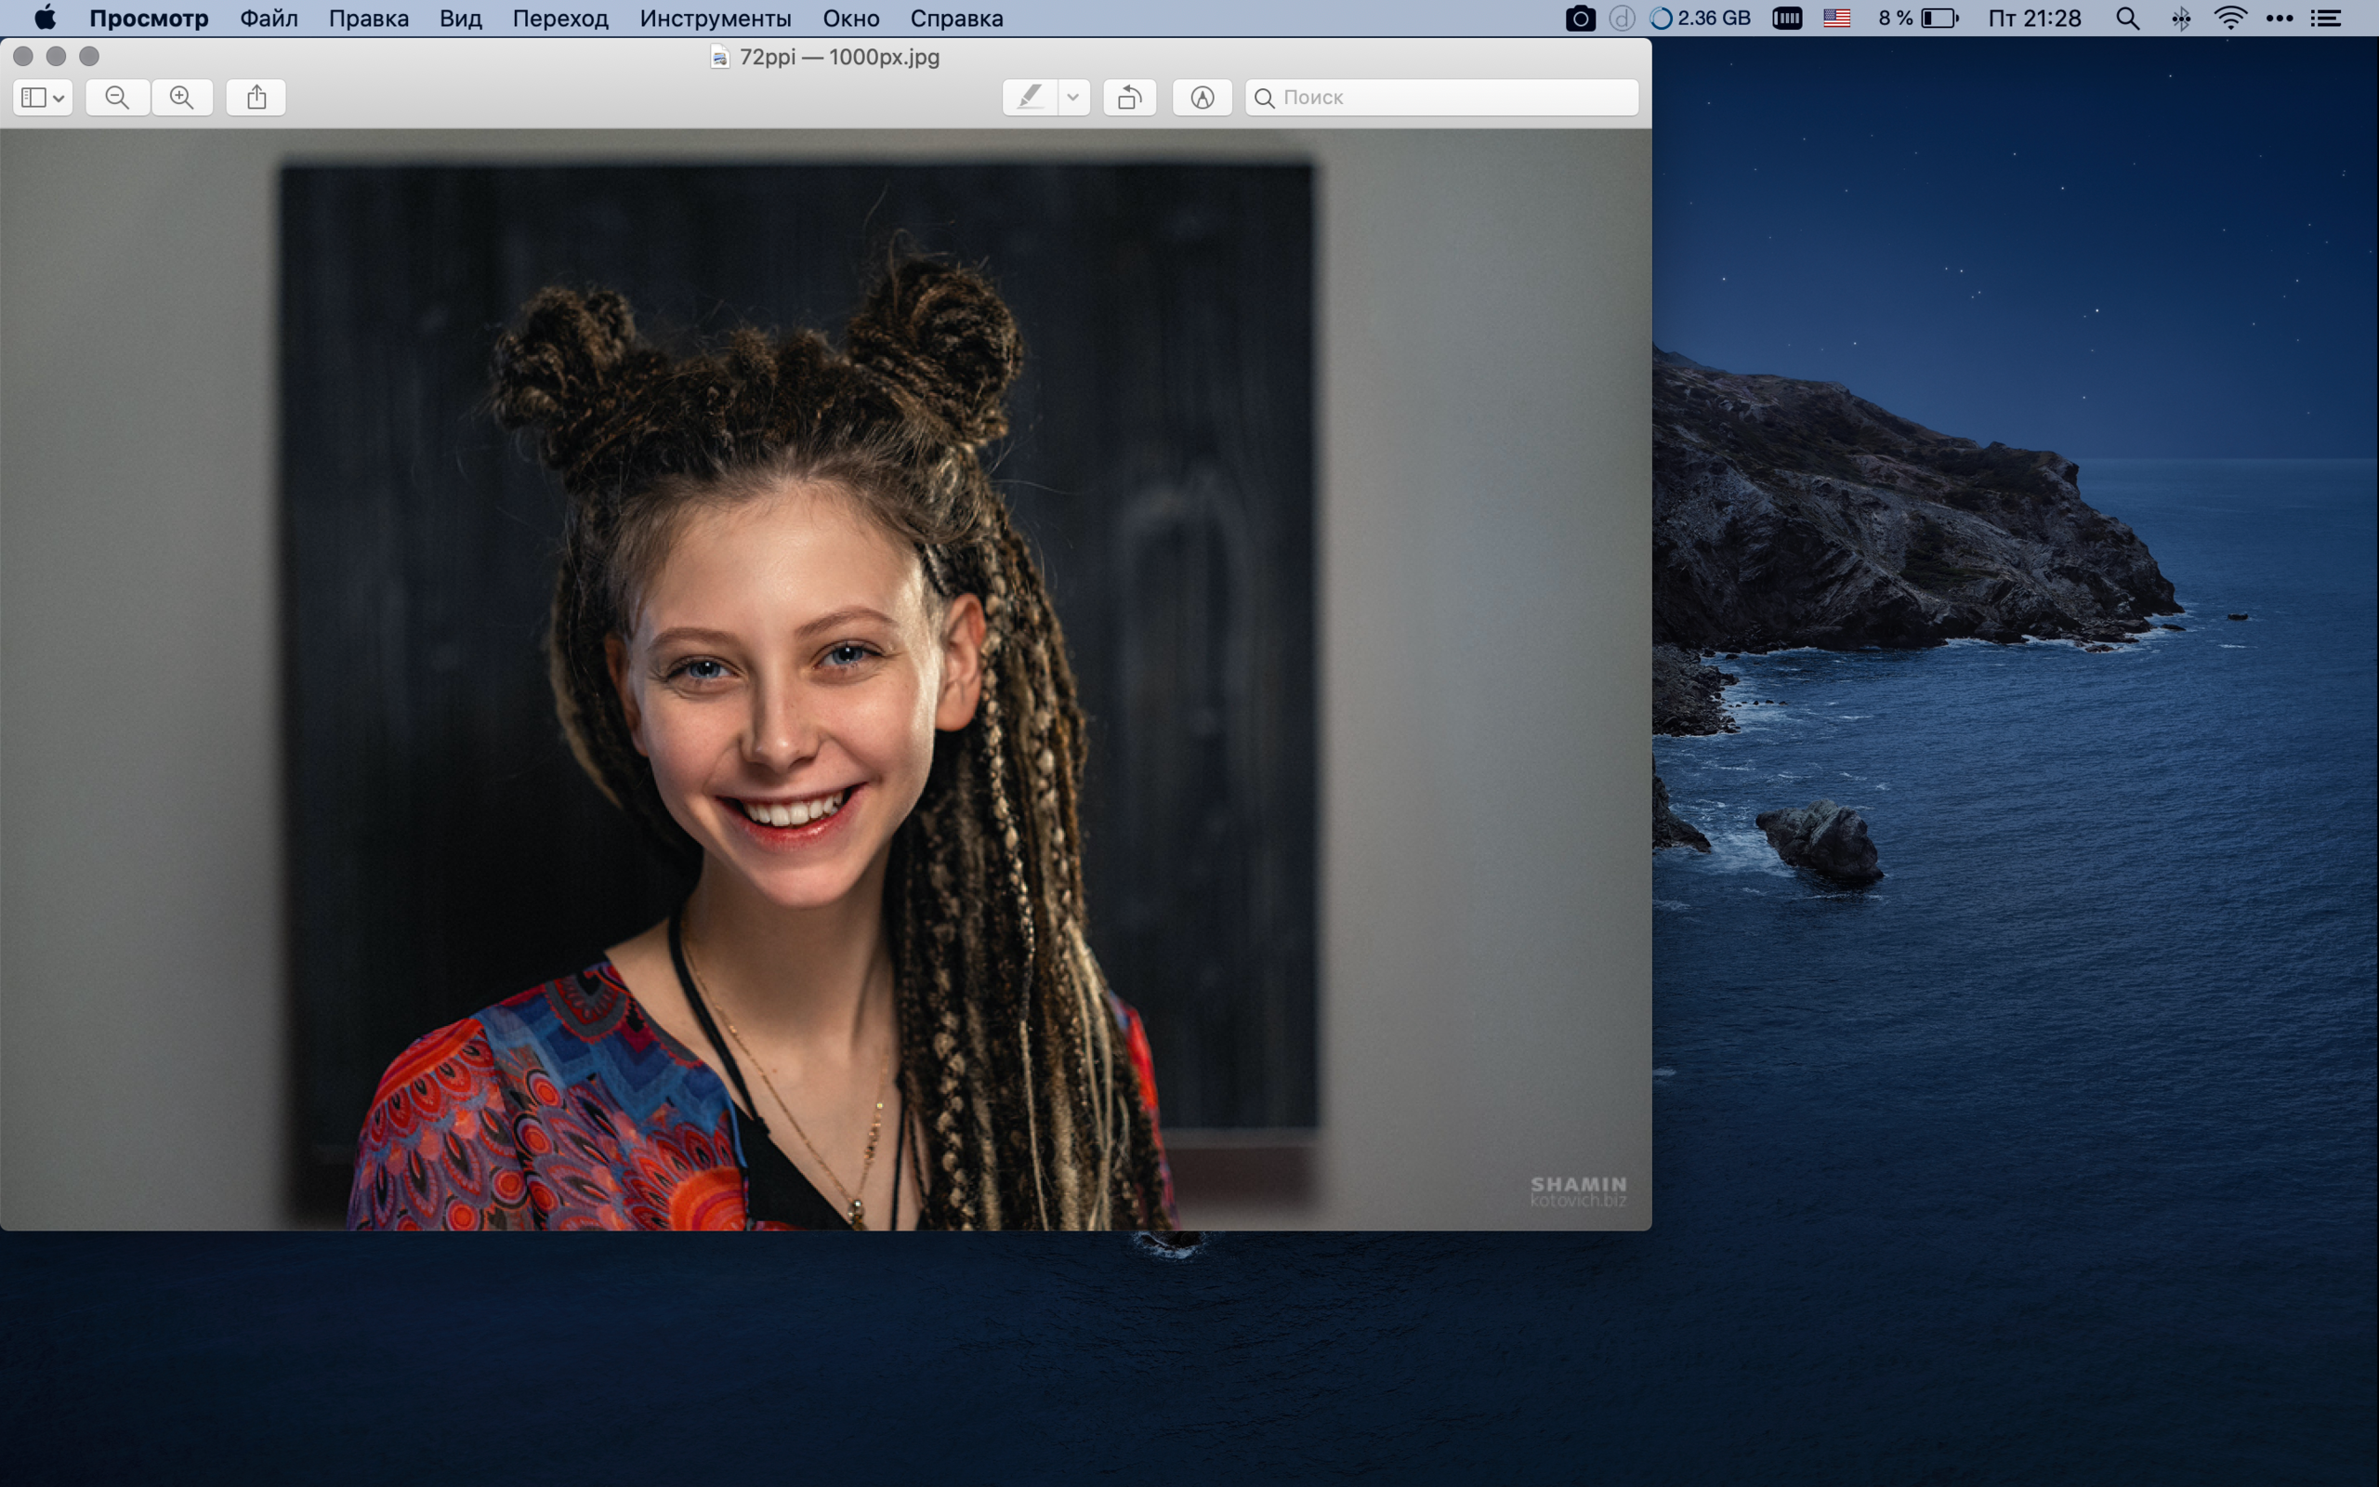Rotate the image with rotate button

pos(1129,98)
